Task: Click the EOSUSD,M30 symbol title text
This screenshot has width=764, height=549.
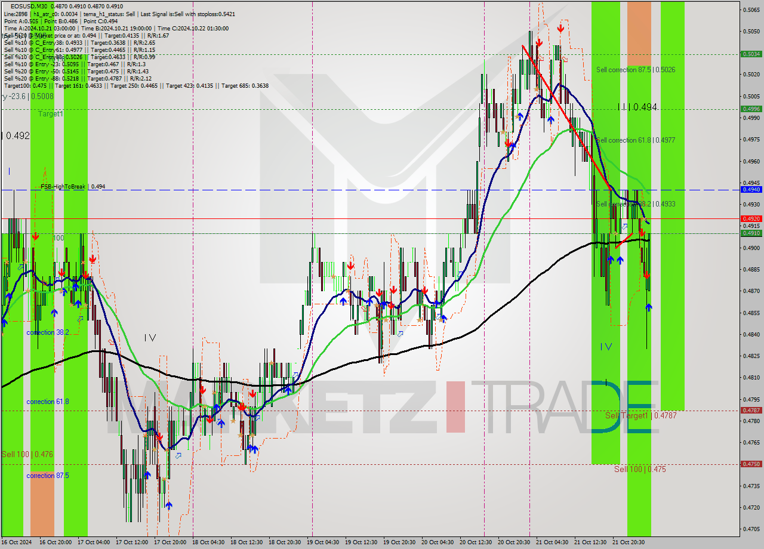Action: coord(29,7)
